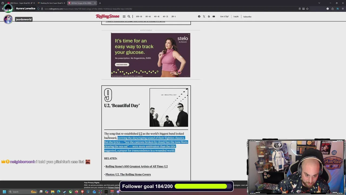Screen dimensions: 346x195
Task: Close the '100 Best Songs of the 2000s' tab
Action: pyautogui.click(x=95, y=3)
